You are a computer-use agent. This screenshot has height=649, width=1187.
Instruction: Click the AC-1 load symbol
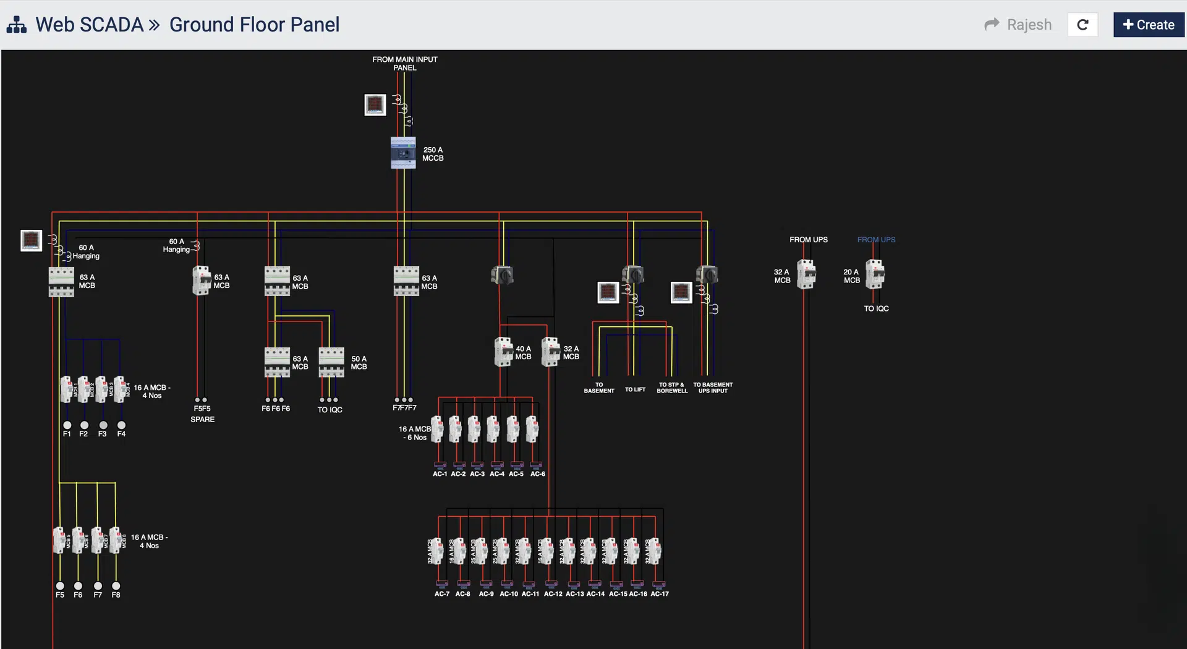440,465
